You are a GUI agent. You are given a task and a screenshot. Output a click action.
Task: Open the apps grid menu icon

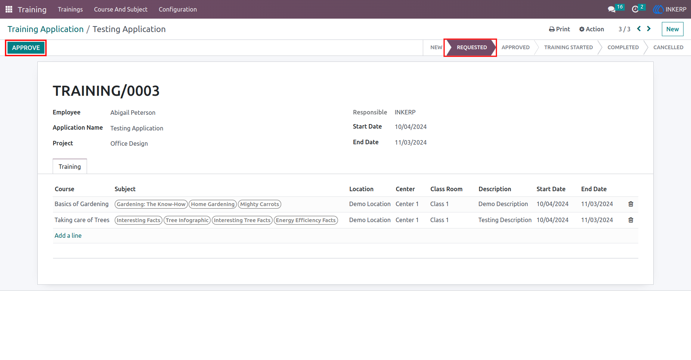click(9, 9)
